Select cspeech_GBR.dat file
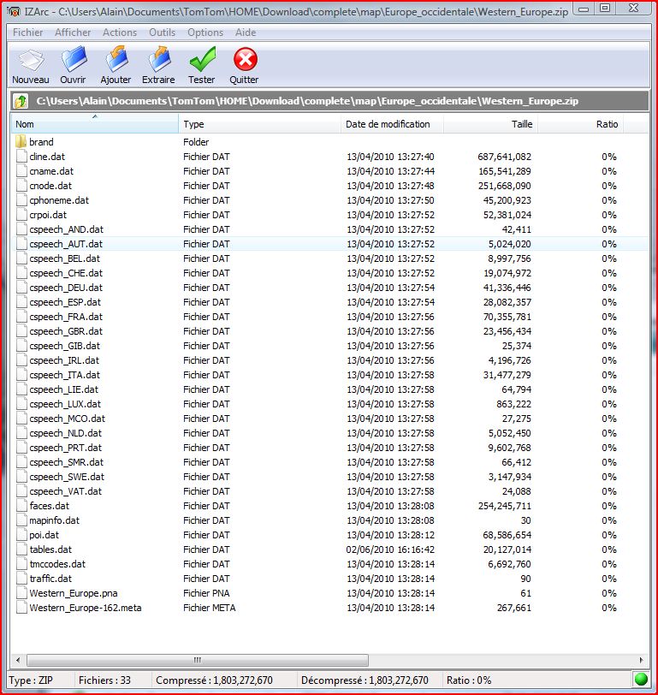This screenshot has height=695, width=658. point(66,331)
